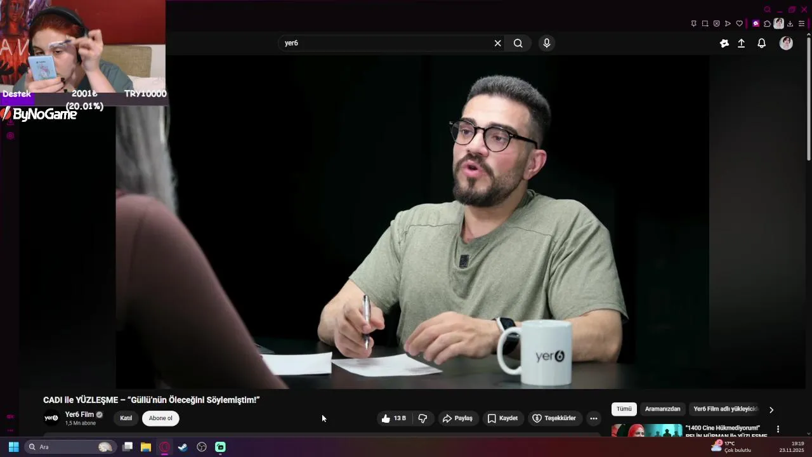The height and width of the screenshot is (457, 812).
Task: Click the video title CADI ile YÜZLEŞME
Action: tap(151, 400)
